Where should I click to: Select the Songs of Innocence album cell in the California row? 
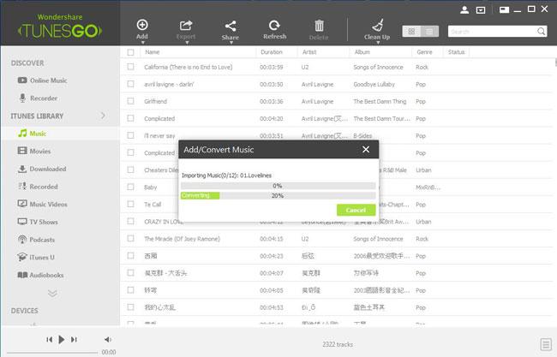(x=378, y=67)
